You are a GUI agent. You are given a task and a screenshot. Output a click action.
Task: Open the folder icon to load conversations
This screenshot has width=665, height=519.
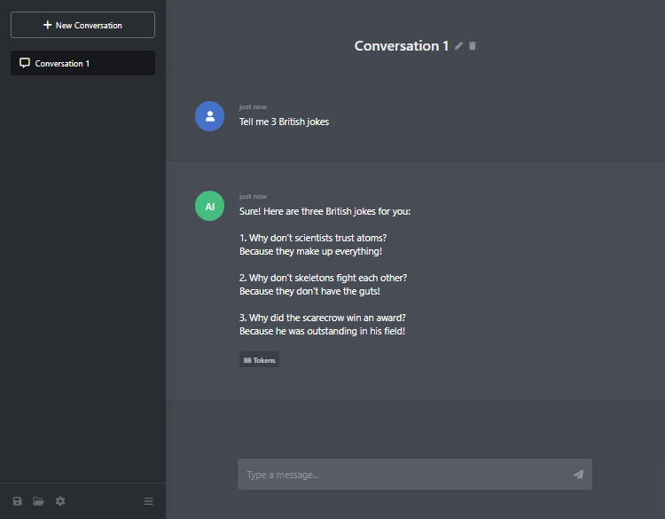(x=39, y=501)
